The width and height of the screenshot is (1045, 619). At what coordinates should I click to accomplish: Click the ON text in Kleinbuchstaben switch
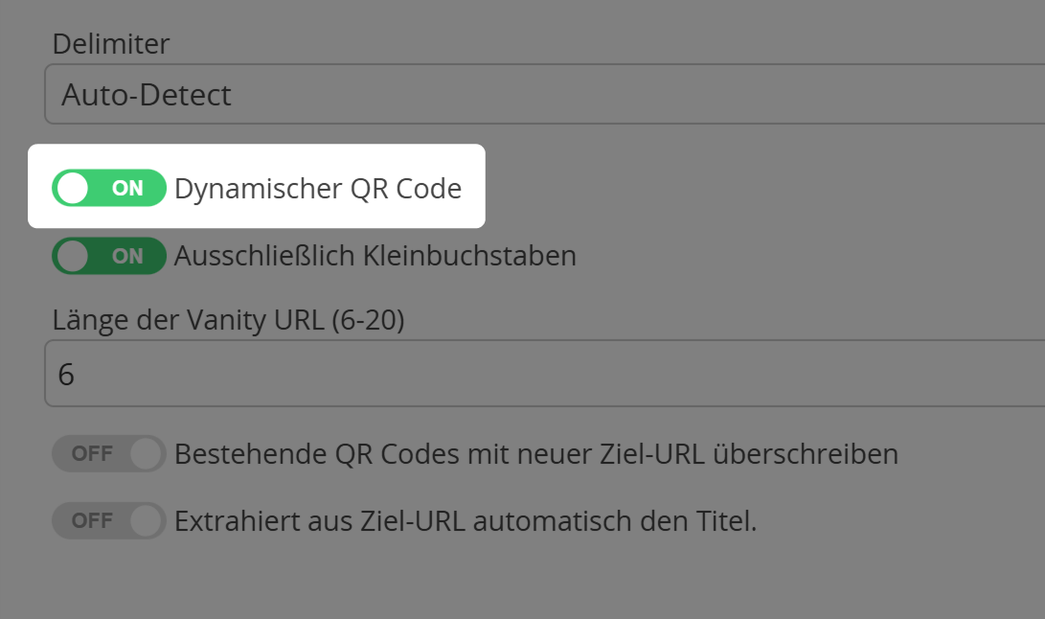[x=127, y=257]
